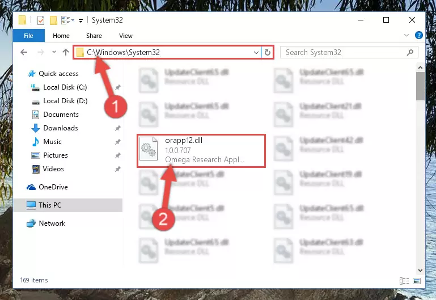
Task: Expand the address bar history dropdown
Action: (x=256, y=52)
